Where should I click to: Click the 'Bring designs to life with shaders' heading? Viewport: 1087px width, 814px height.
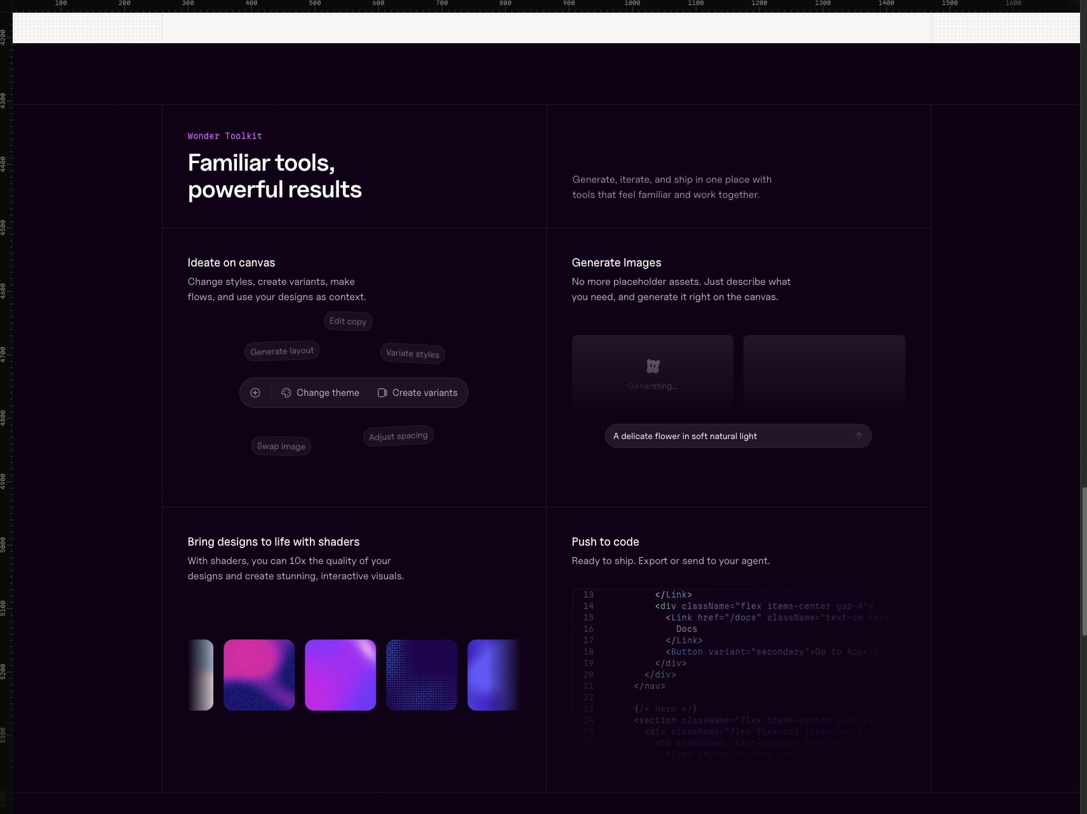[x=274, y=542]
